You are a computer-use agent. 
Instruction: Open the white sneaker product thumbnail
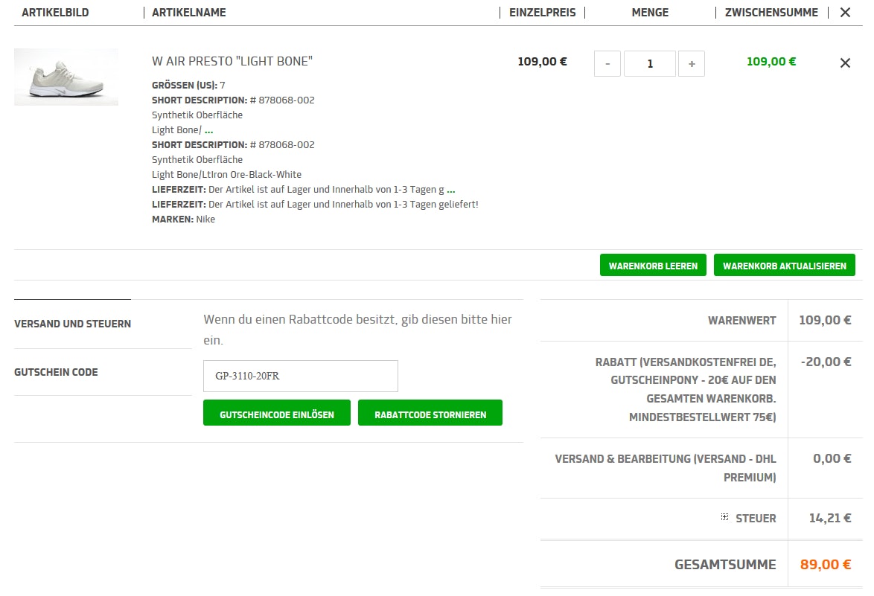tap(66, 77)
